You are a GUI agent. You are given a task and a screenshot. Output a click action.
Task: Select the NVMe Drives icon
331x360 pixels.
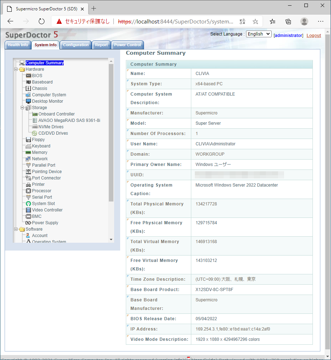coord(35,127)
